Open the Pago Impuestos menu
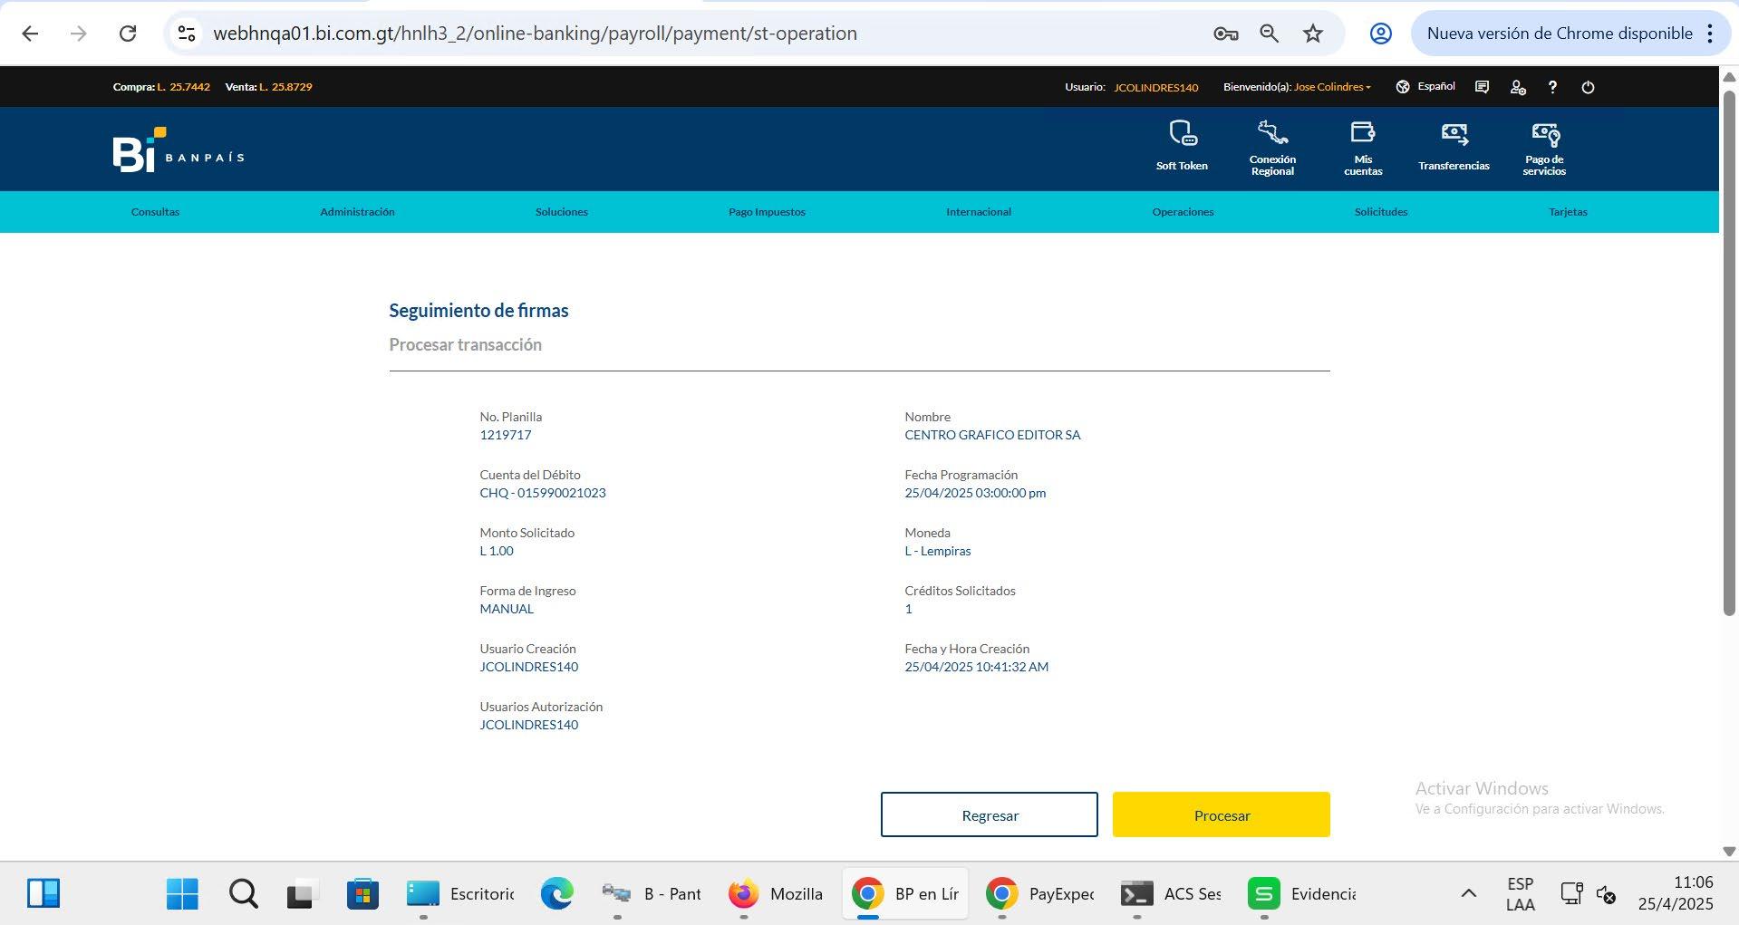Image resolution: width=1739 pixels, height=925 pixels. 767,212
